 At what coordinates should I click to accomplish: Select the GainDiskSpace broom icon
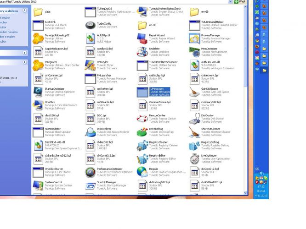coord(194,92)
